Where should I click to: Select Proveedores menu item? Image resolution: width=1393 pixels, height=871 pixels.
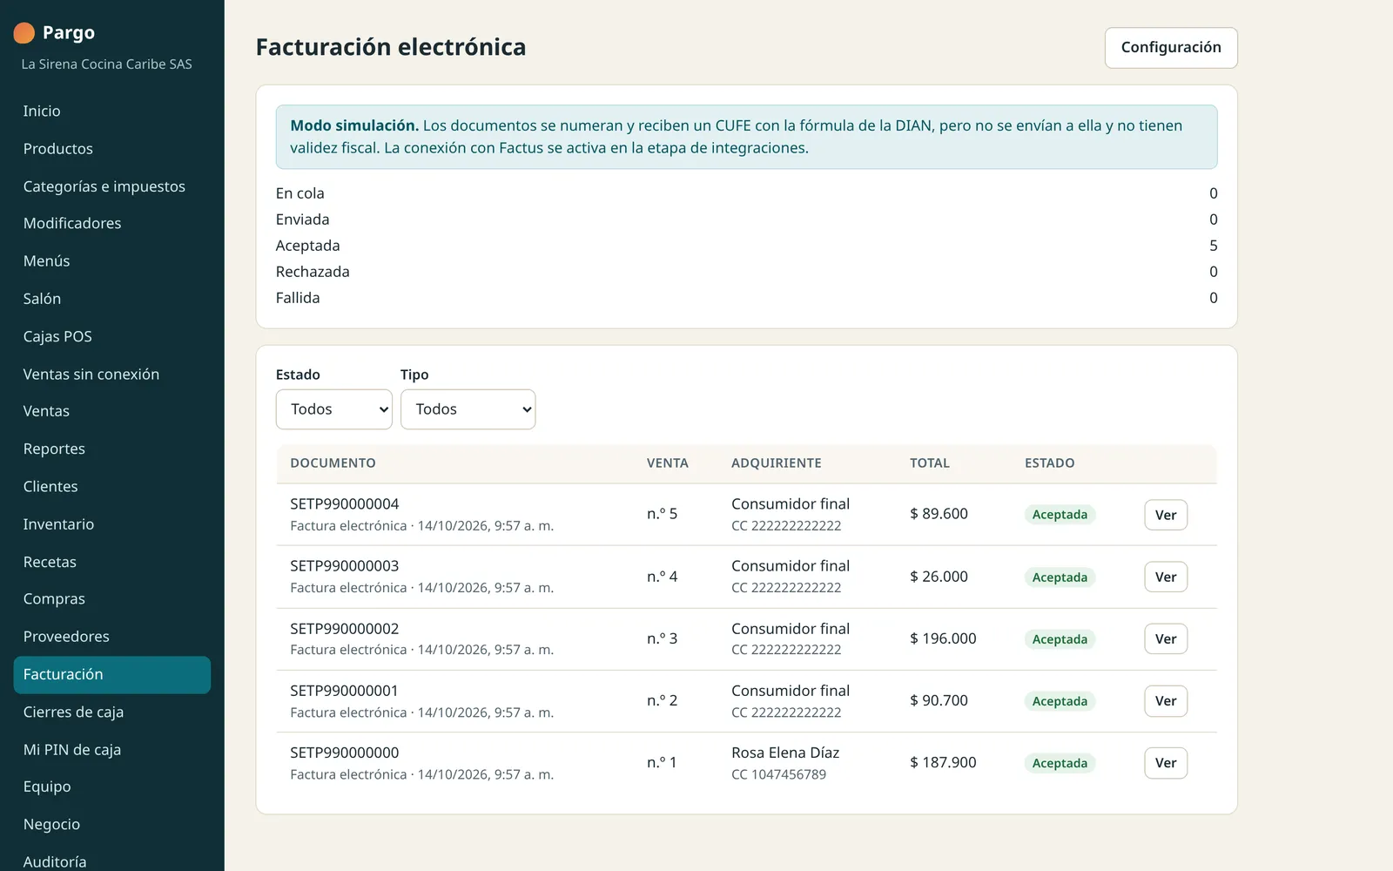point(112,637)
